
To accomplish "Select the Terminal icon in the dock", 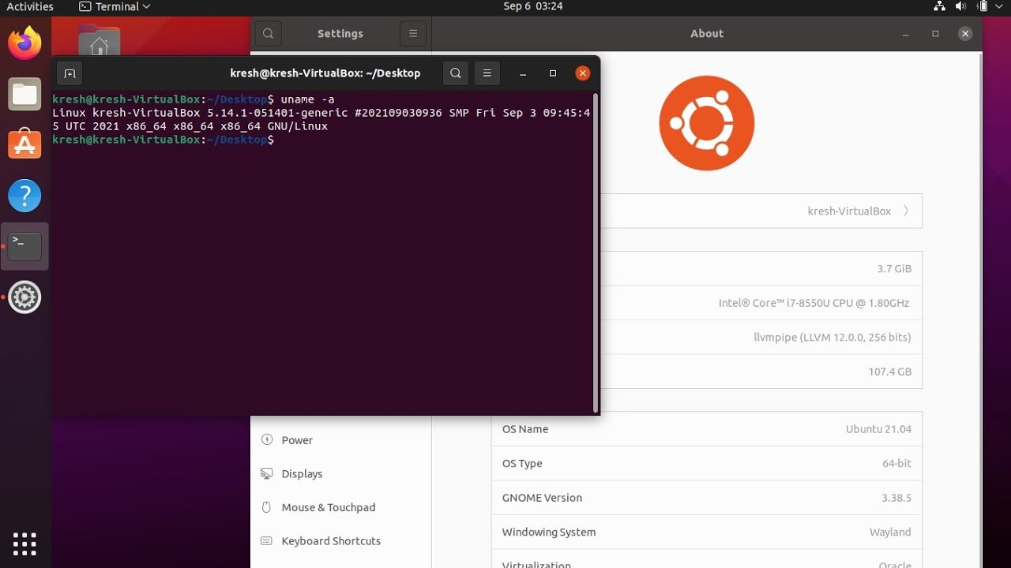I will pyautogui.click(x=24, y=246).
